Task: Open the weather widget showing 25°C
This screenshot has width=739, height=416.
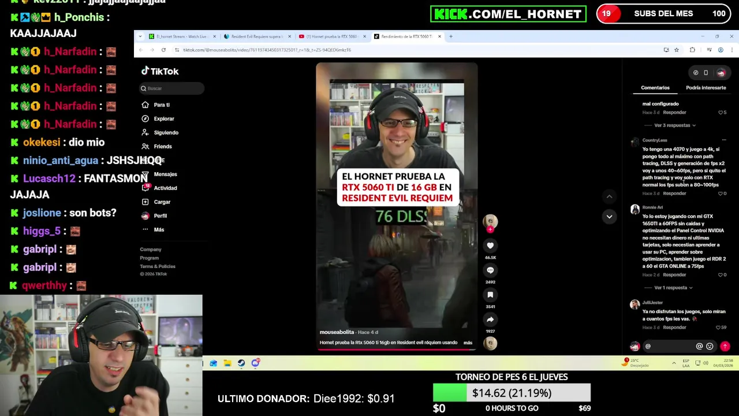Action: click(636, 363)
